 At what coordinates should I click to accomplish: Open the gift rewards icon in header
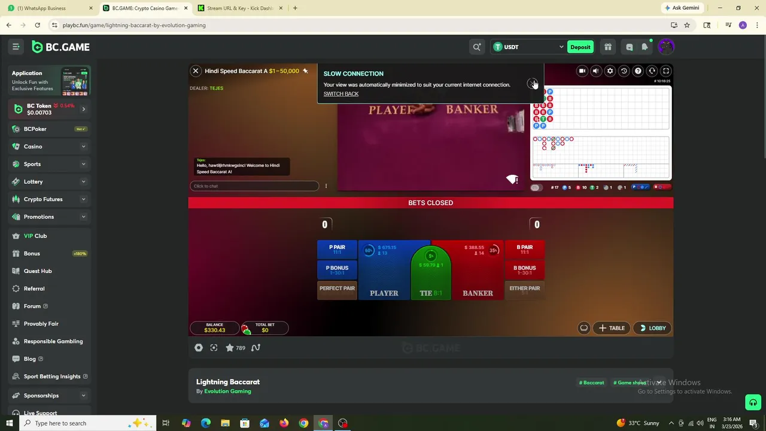[x=608, y=47]
